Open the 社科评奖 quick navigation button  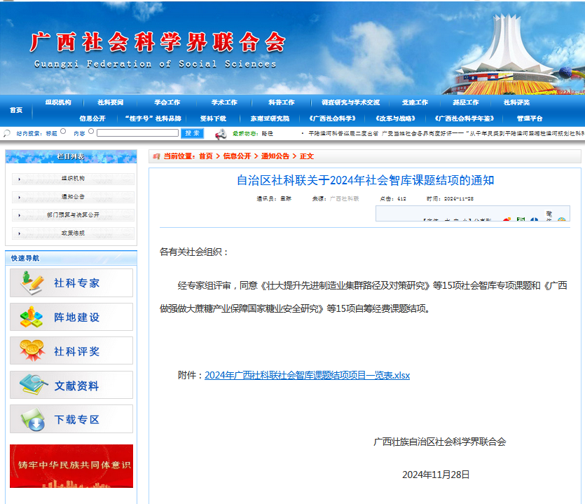[x=71, y=350]
